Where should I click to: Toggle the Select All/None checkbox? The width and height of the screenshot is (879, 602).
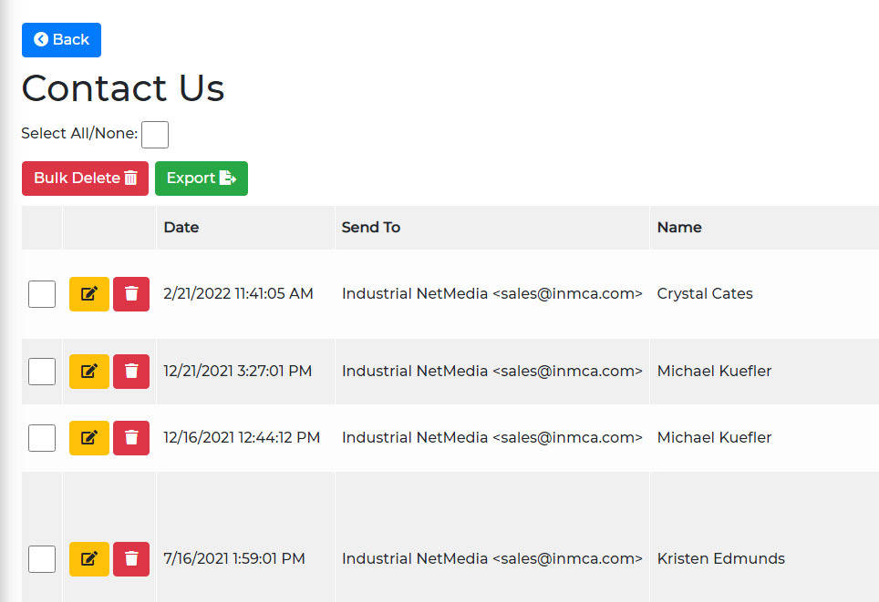click(155, 135)
